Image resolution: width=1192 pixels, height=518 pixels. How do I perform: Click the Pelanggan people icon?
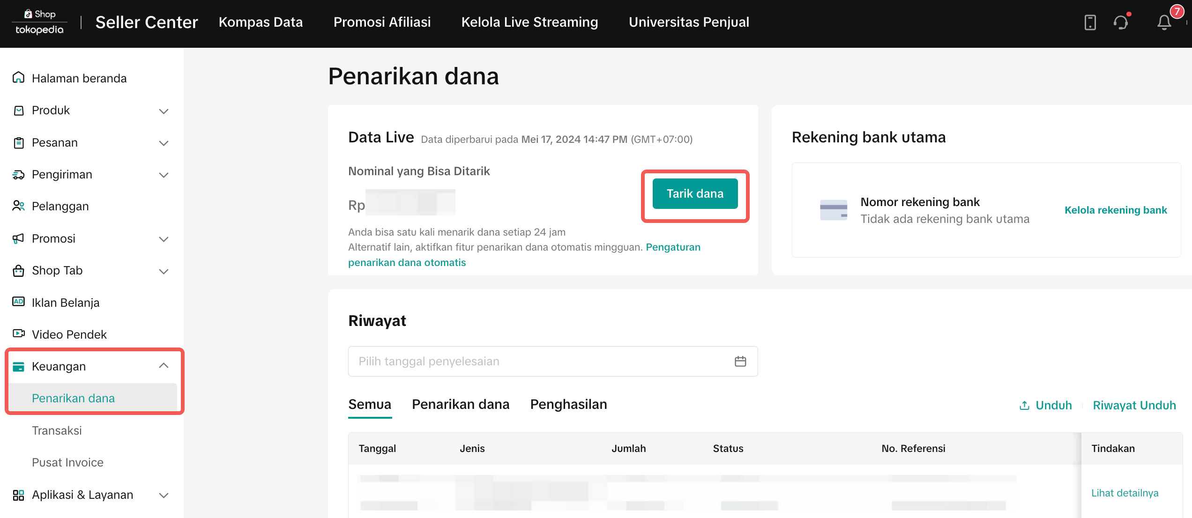[18, 206]
